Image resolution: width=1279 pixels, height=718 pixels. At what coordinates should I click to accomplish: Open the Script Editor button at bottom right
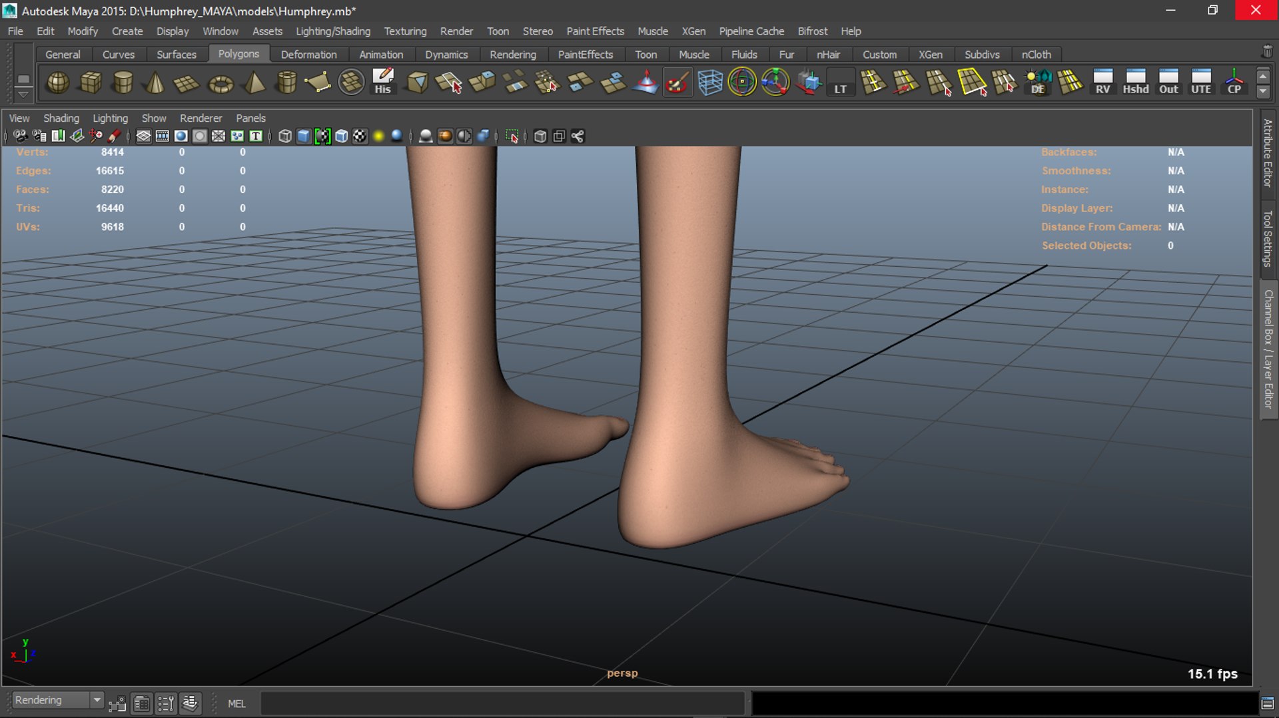click(x=1268, y=703)
